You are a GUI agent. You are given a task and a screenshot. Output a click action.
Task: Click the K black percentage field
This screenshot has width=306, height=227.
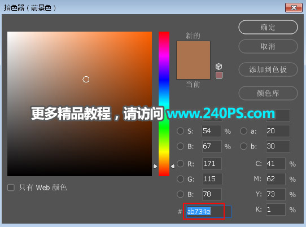[x=276, y=209]
